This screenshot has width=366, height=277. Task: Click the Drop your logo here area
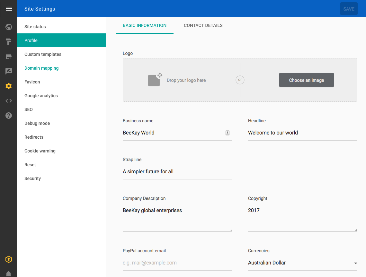pyautogui.click(x=186, y=80)
